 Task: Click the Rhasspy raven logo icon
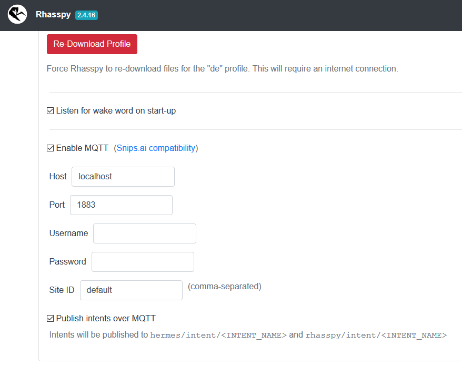click(x=17, y=14)
